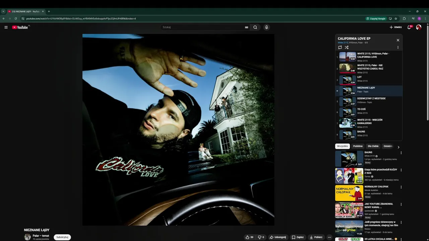Open JAK YOUTUBE ZBANOWAŁ NOWY KANAŁ thumbnail
Image resolution: width=429 pixels, height=241 pixels.
pyautogui.click(x=349, y=210)
